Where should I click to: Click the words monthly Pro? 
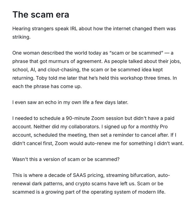[x=154, y=127]
